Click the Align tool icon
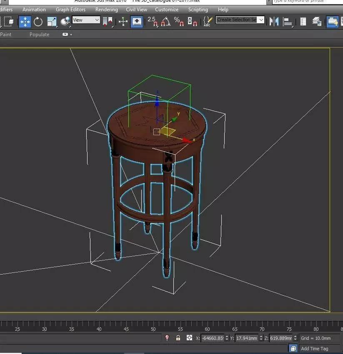This screenshot has width=343, height=354. [x=288, y=22]
